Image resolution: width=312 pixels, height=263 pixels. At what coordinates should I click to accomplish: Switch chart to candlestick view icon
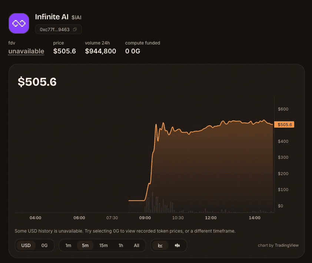177,246
